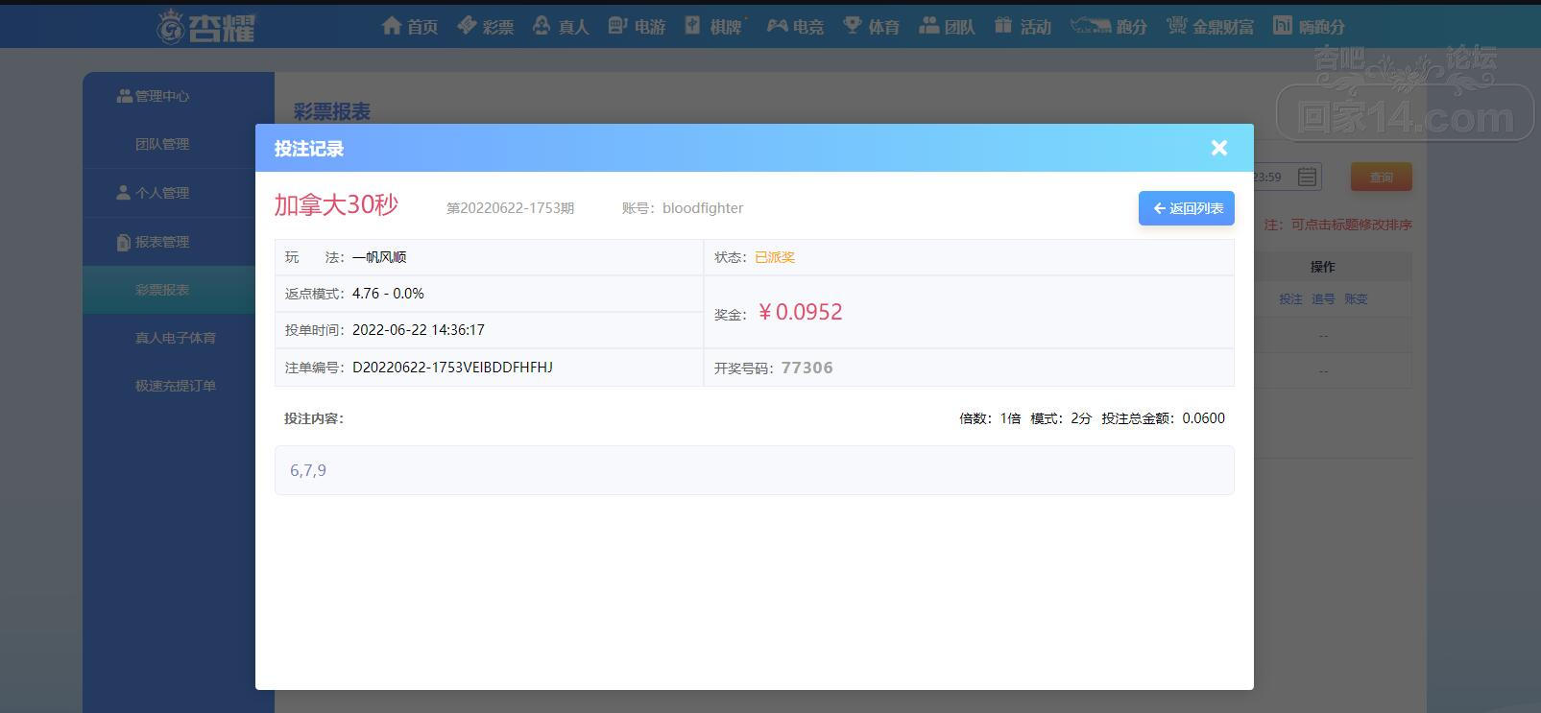Click the account name bloodfighter
The width and height of the screenshot is (1541, 713).
[703, 208]
